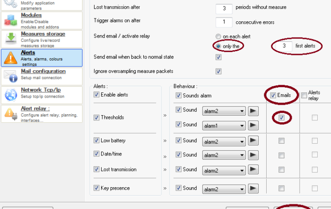The image size is (331, 209).
Task: Enable the Alerts relay checkbox
Action: coord(304,95)
